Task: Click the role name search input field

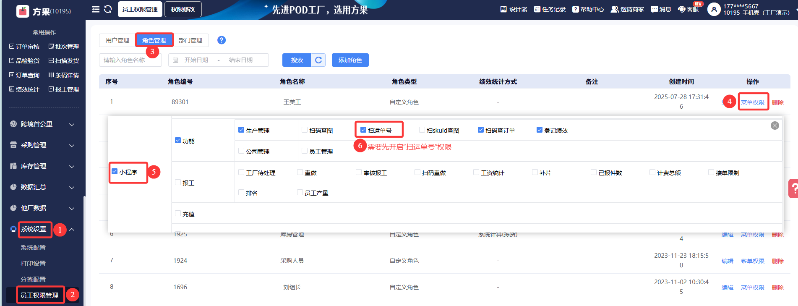Action: 130,60
